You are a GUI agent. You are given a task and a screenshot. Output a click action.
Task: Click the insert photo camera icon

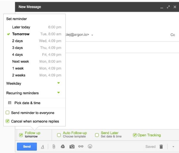(72, 146)
